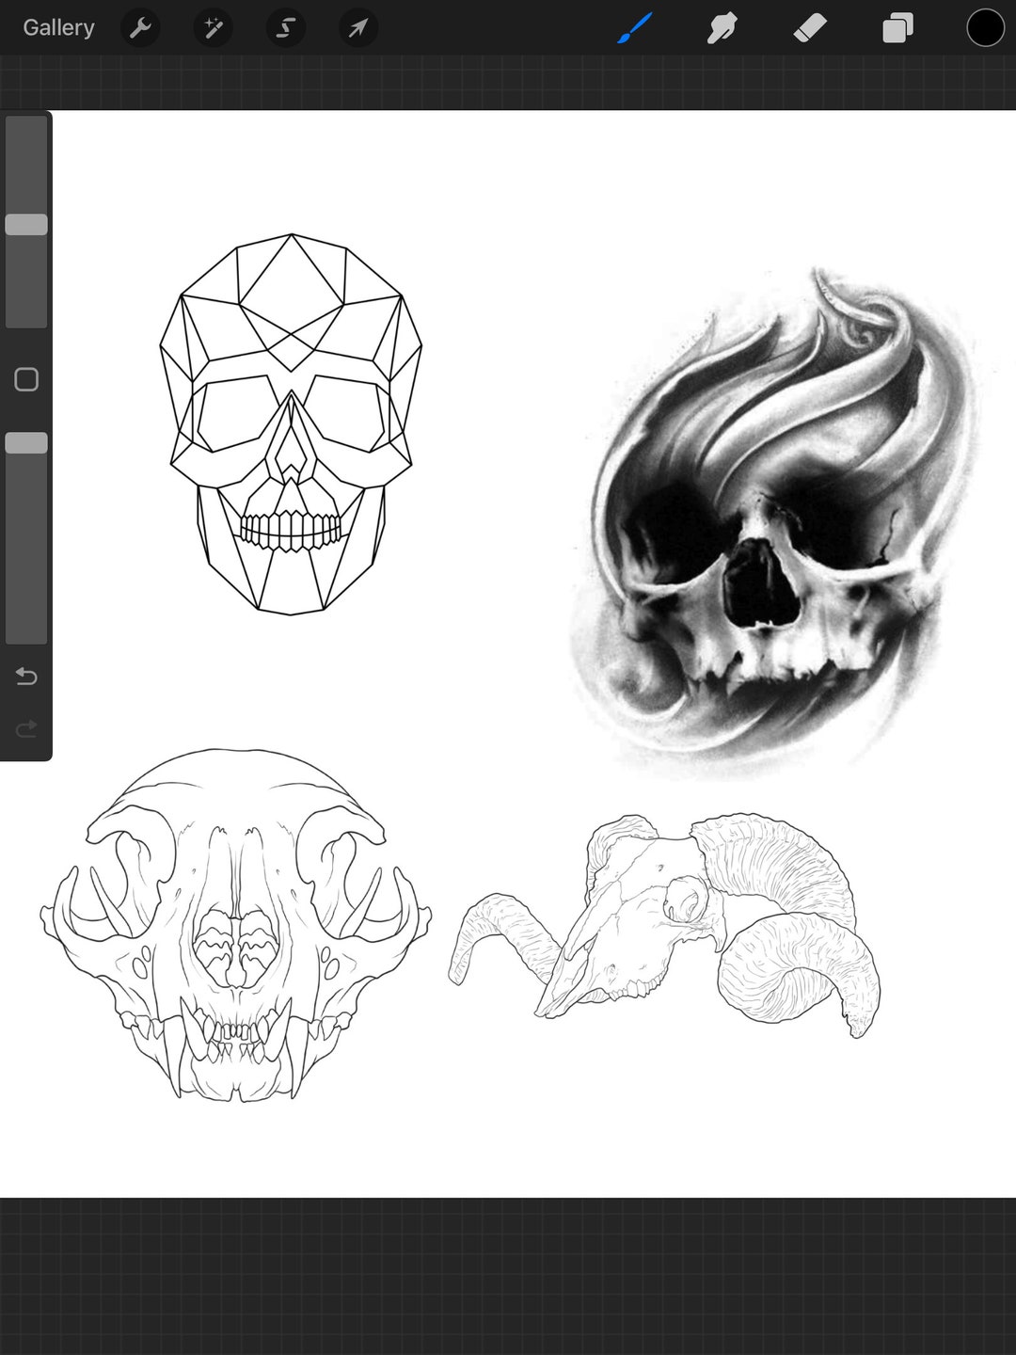This screenshot has height=1355, width=1016.
Task: Adjust the brush size slider handle
Action: click(x=27, y=224)
